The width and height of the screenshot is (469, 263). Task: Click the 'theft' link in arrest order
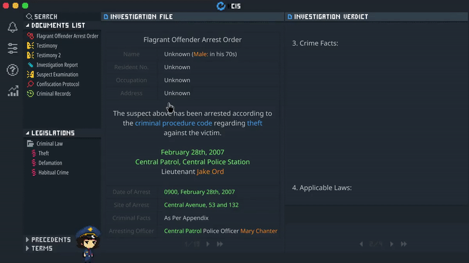tap(254, 124)
